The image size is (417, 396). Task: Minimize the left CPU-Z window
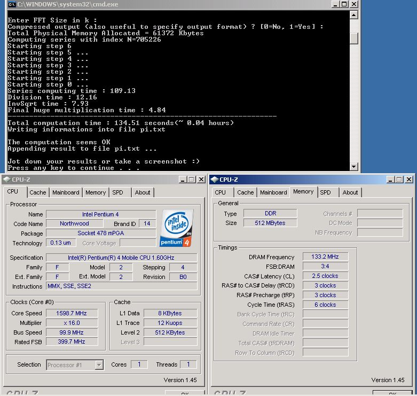point(183,180)
